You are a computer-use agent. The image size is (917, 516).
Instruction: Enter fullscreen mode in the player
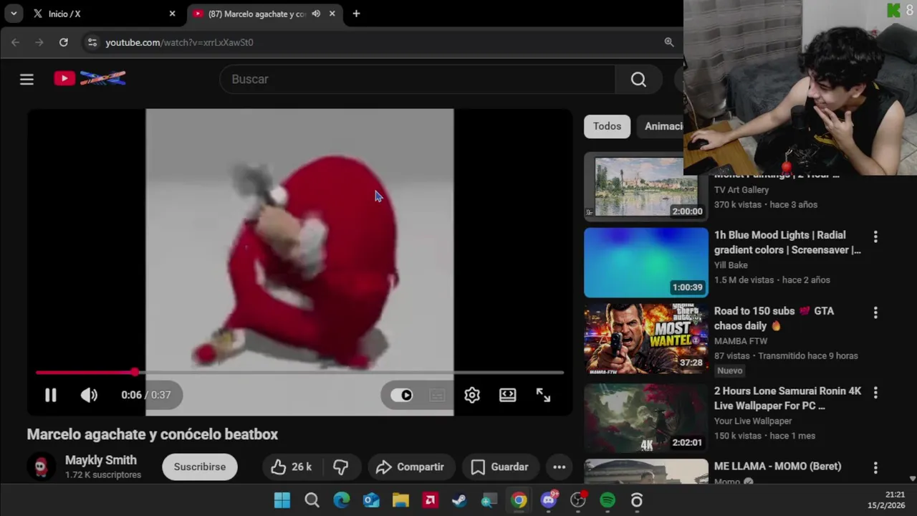point(543,395)
